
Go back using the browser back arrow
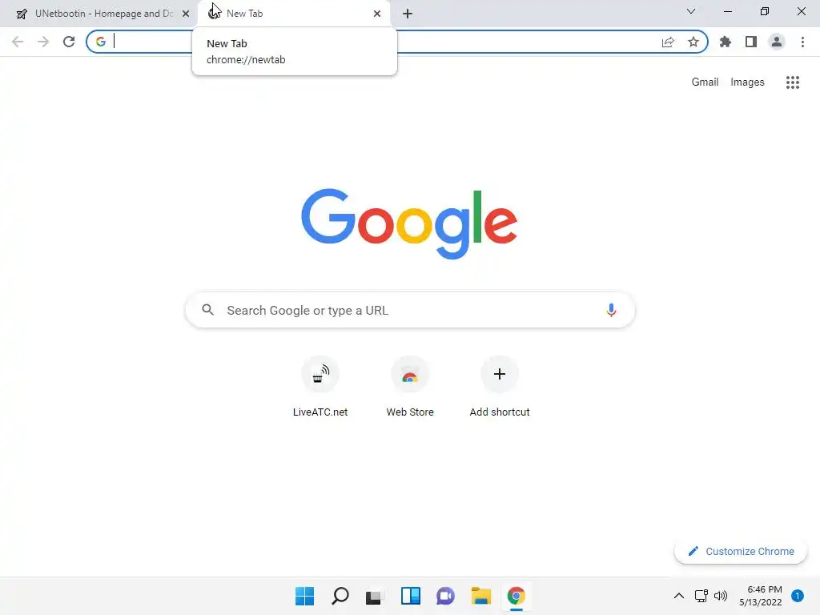pyautogui.click(x=18, y=42)
